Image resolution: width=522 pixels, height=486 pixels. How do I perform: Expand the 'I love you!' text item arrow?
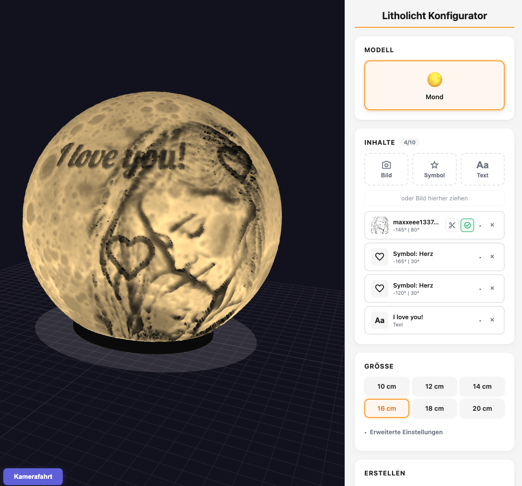tap(480, 321)
